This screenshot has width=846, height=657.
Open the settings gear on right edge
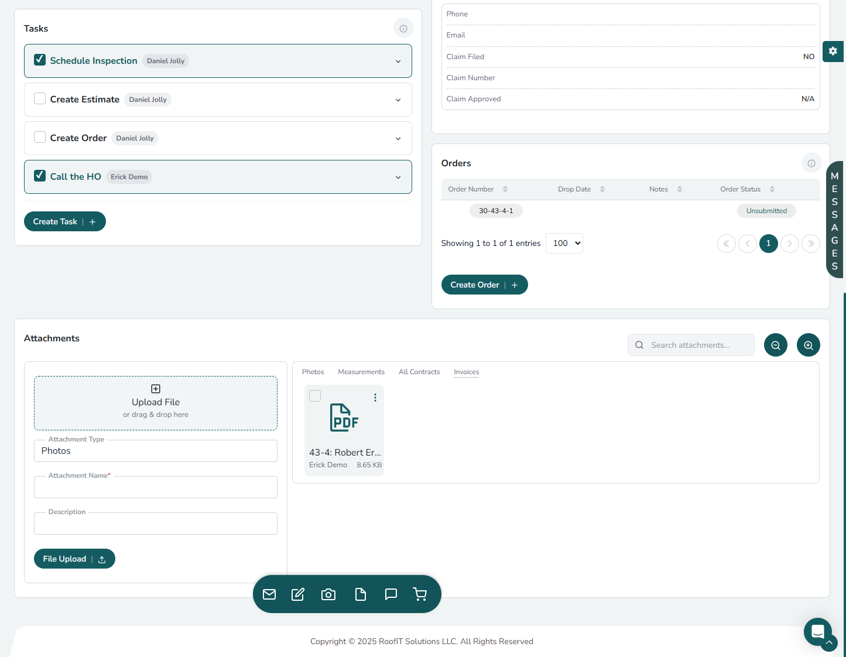(833, 51)
